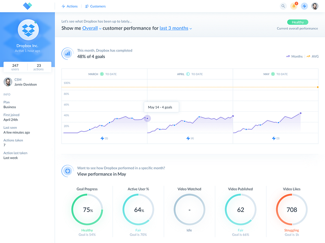Click the Video Published 62 ring
Viewport: 325px width, 243px height.
coord(240,209)
